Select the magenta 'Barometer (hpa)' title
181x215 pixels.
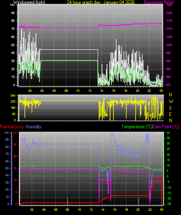[159, 2]
